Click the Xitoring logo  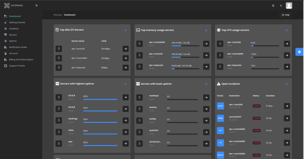(x=13, y=5)
